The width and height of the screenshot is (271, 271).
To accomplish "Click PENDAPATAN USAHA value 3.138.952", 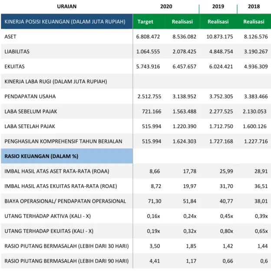I will 184,96.
